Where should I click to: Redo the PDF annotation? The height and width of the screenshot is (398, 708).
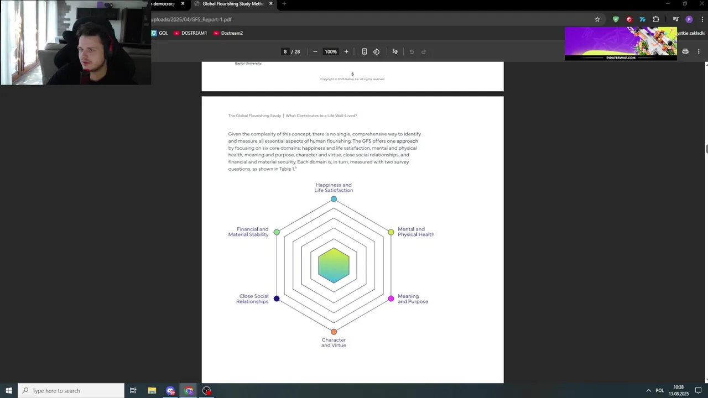pyautogui.click(x=424, y=51)
